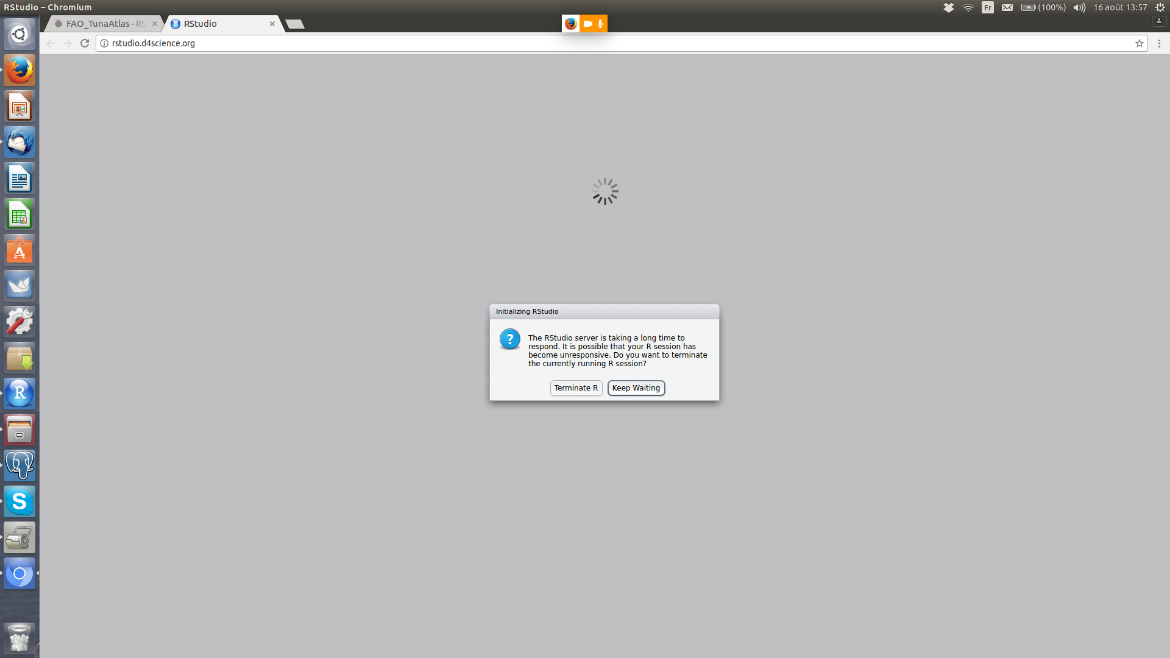
Task: Bookmark this page with the star
Action: click(x=1139, y=43)
